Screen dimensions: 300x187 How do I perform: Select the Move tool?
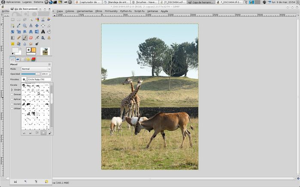pyautogui.click(x=37, y=26)
